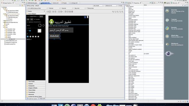
Task: Click the maximize icon of the editor area
Action: (x=123, y=3)
